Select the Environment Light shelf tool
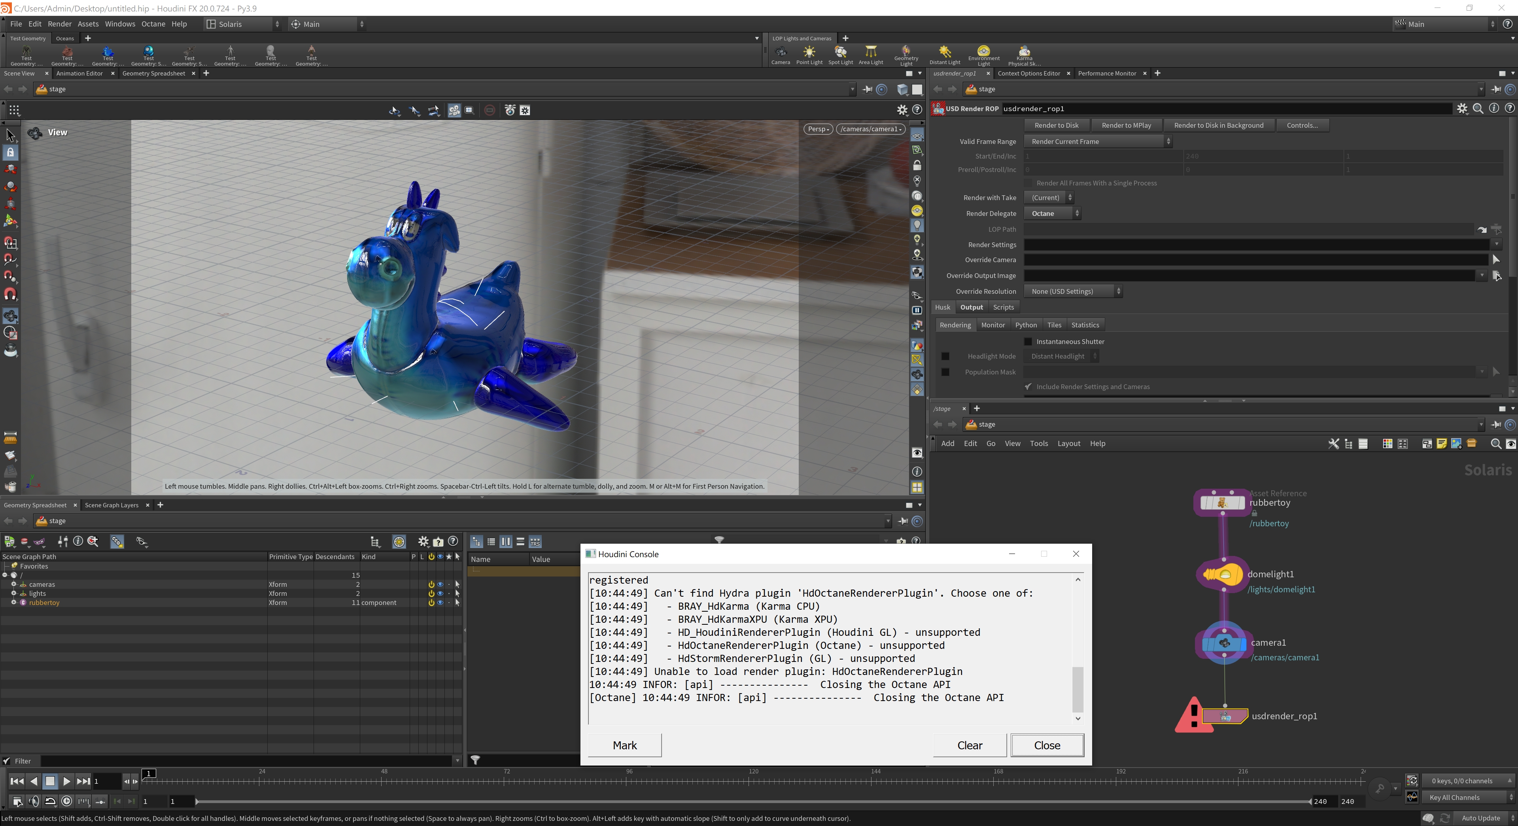Image resolution: width=1518 pixels, height=826 pixels. (x=983, y=55)
